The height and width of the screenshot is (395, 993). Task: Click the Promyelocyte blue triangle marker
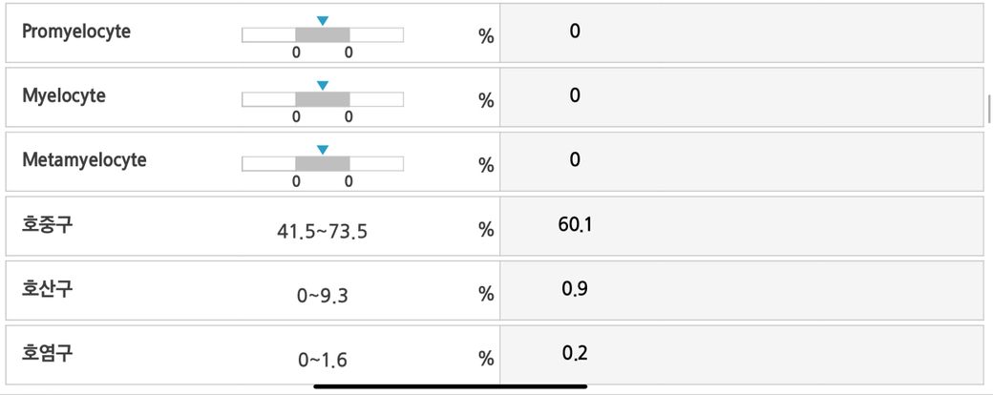point(323,20)
